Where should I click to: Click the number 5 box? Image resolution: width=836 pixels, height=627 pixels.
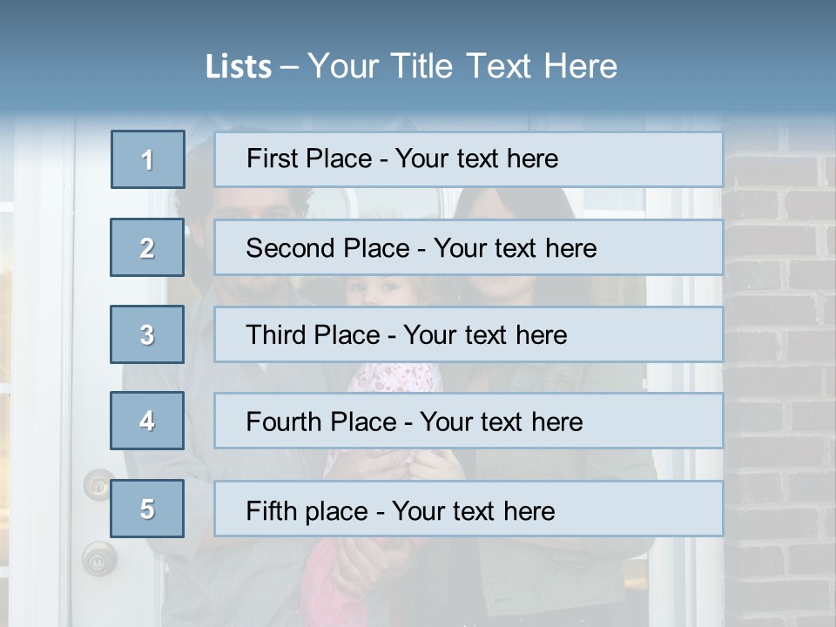(x=147, y=509)
